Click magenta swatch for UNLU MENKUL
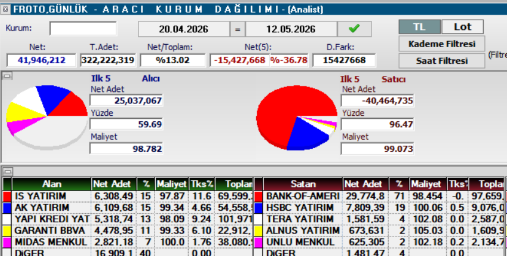 [x=258, y=243]
